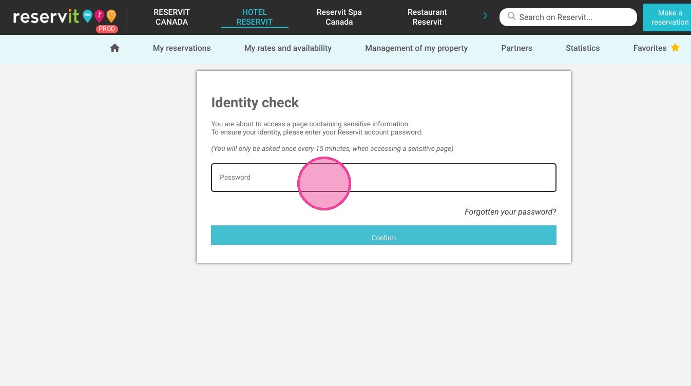Viewport: 691px width, 386px height.
Task: Select the Reservit Spa Canada tab
Action: (x=339, y=17)
